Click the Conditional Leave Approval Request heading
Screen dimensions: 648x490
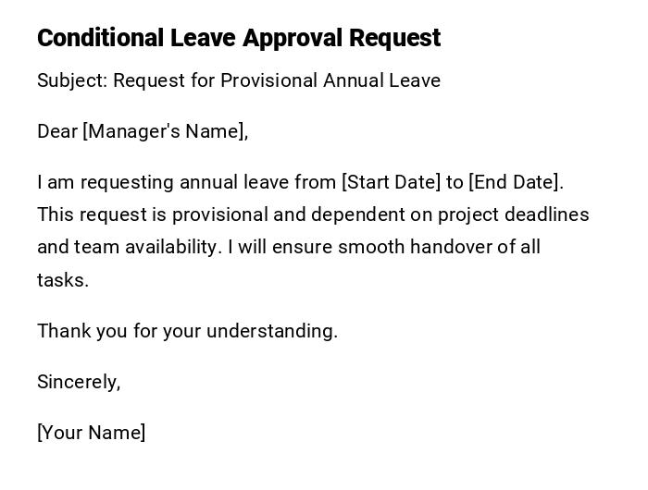(239, 38)
